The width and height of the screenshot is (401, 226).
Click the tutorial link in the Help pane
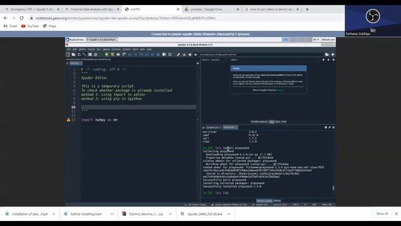click(x=281, y=90)
